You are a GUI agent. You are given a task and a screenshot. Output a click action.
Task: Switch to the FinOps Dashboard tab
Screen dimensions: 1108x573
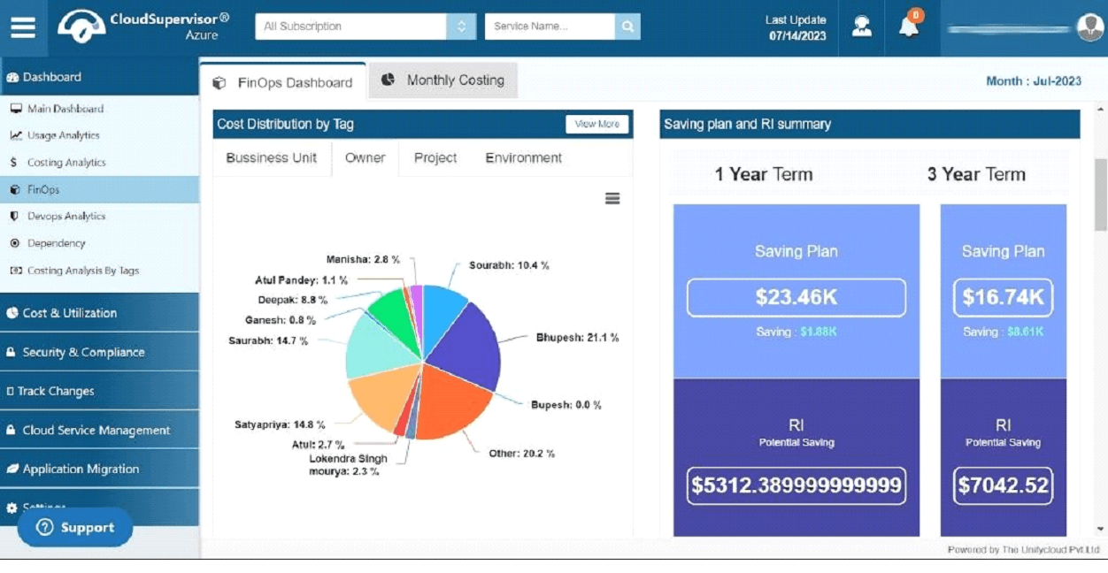pos(283,82)
